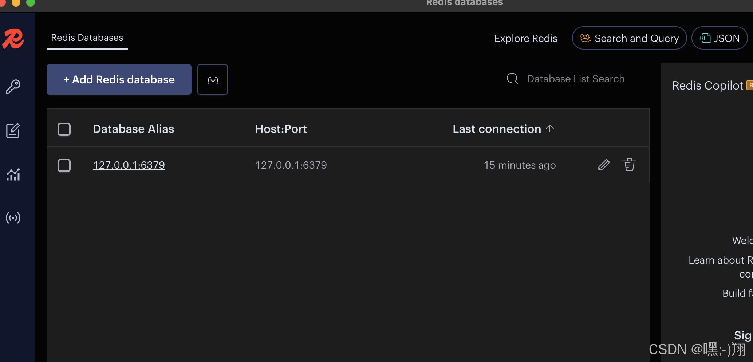This screenshot has height=362, width=753.
Task: Click the Host:Port value 127.0.0.1:6379
Action: [291, 165]
